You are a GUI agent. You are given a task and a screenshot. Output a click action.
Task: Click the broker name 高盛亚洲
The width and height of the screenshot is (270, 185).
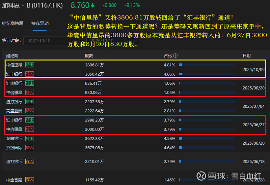tap(14, 111)
